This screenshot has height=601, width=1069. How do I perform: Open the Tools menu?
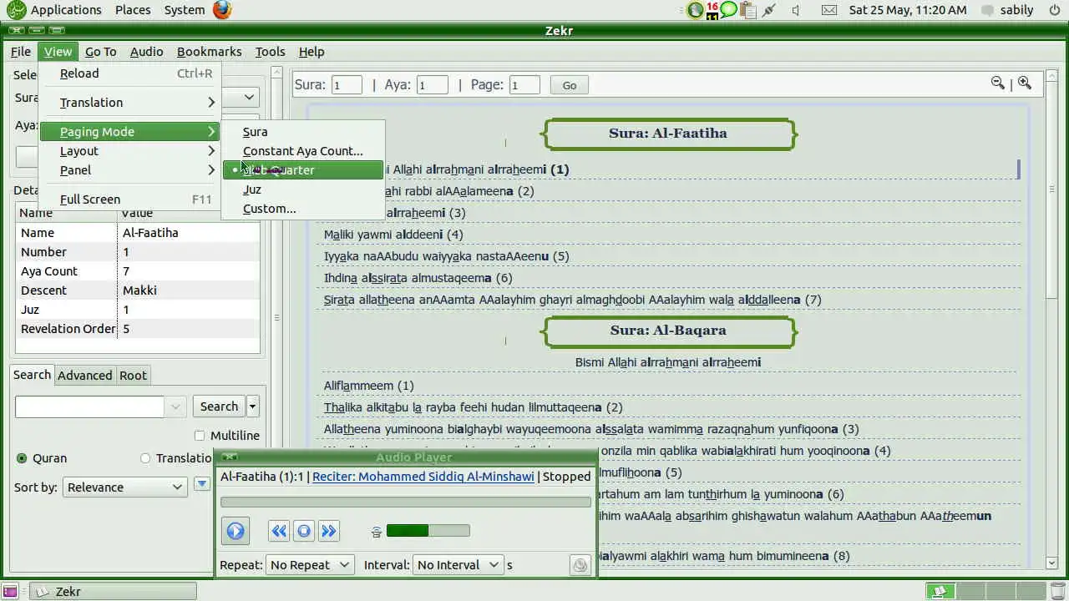coord(270,52)
